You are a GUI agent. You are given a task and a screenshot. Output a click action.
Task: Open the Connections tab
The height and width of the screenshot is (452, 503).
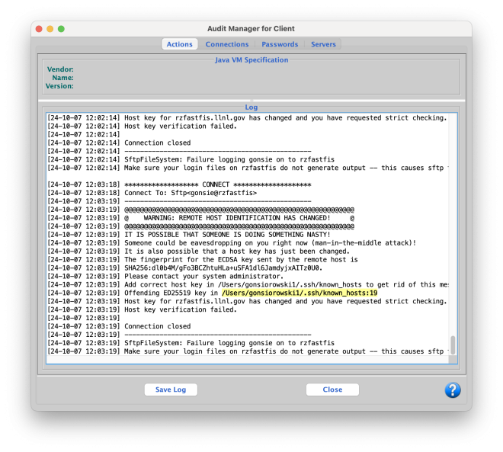[227, 44]
